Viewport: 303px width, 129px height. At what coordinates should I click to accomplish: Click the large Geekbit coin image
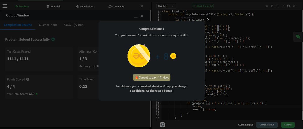tap(139, 56)
